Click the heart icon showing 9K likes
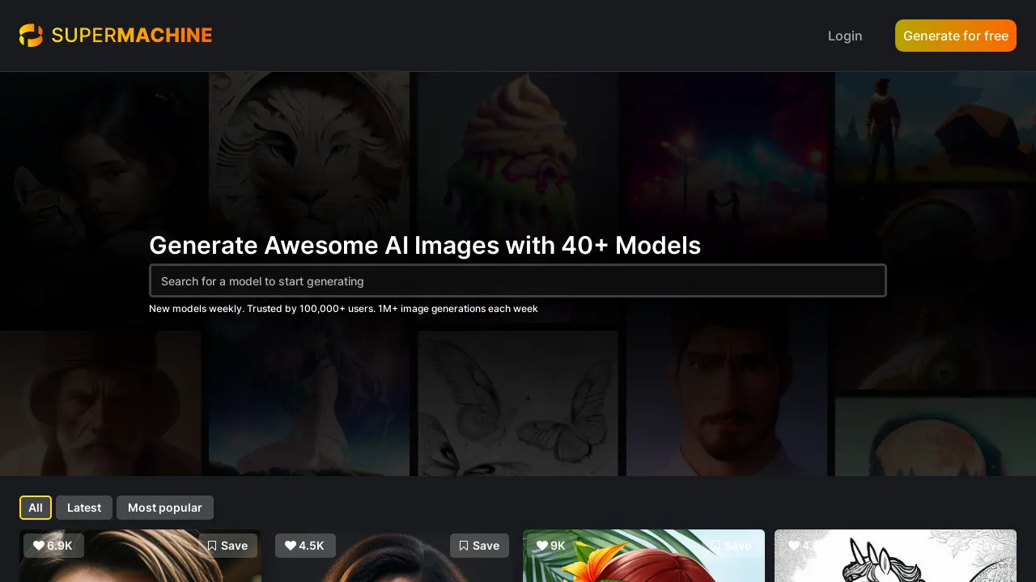 coord(542,546)
